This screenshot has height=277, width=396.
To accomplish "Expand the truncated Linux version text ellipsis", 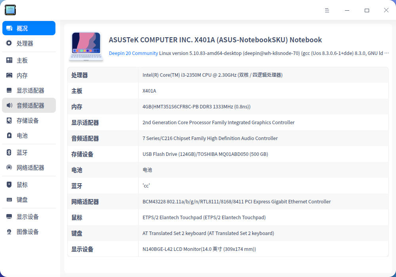I will click(x=386, y=53).
